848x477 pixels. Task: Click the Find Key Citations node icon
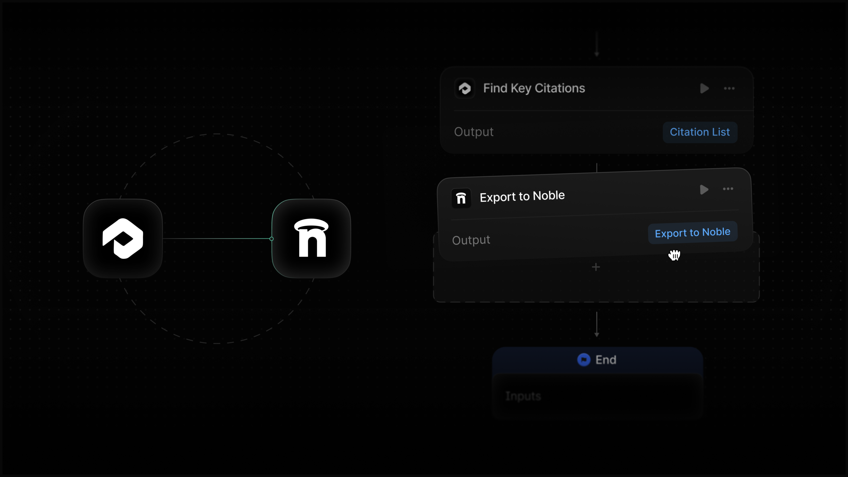point(465,88)
